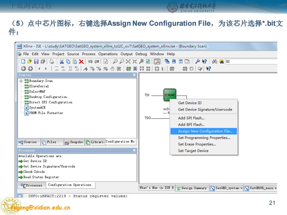The height and width of the screenshot is (215, 287).
Task: Click the Xilinx chip icon in Boundary Scan view
Action: pos(170,95)
